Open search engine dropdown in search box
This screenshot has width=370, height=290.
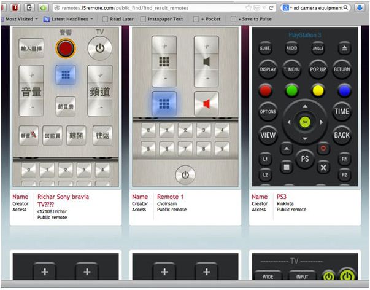coord(287,8)
